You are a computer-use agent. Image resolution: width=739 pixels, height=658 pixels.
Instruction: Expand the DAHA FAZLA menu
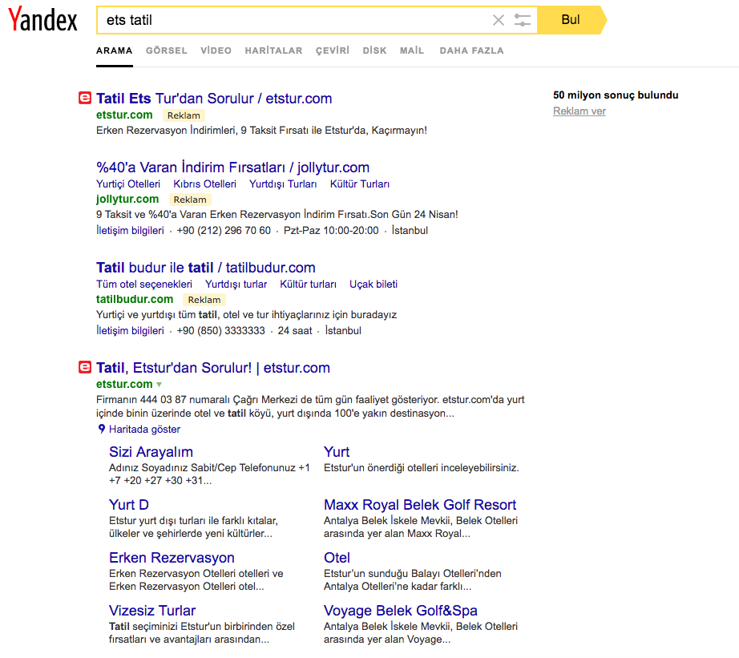[471, 50]
